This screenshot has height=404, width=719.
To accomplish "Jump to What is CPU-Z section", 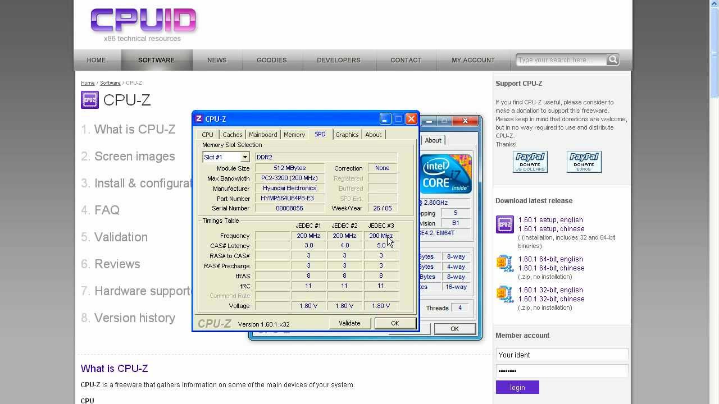I will pos(135,130).
